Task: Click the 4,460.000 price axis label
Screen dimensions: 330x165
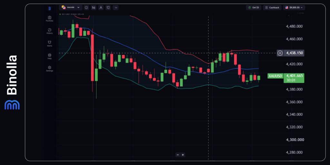Action: click(295, 39)
